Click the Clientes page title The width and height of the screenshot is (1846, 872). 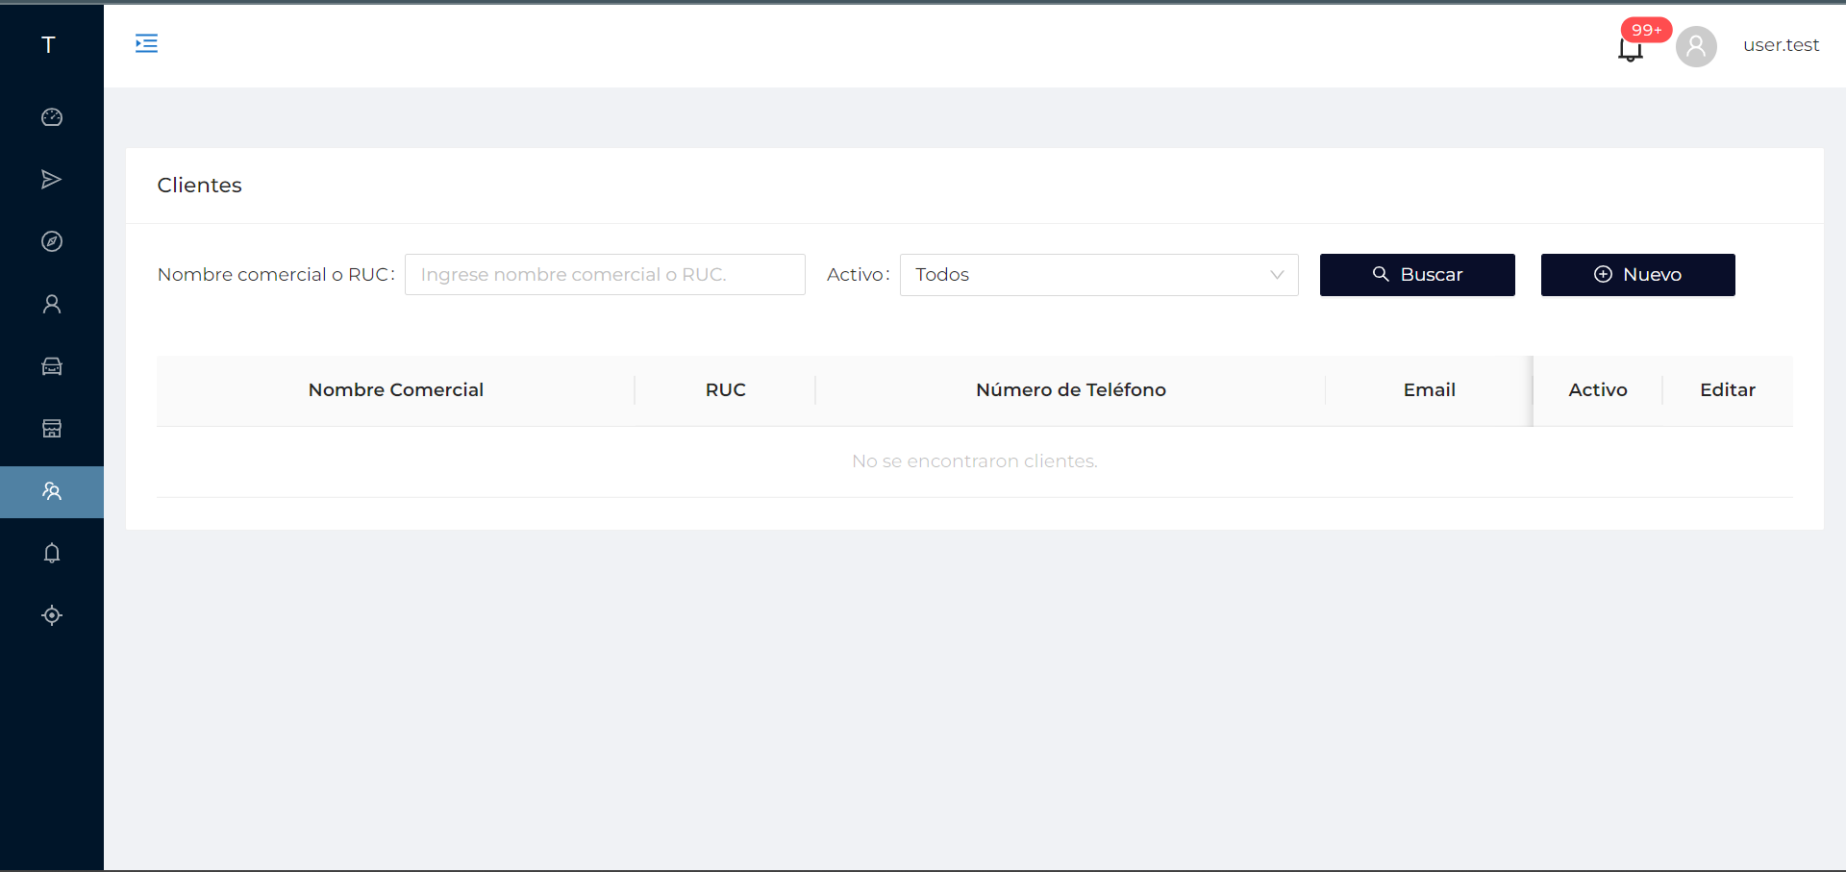[200, 186]
